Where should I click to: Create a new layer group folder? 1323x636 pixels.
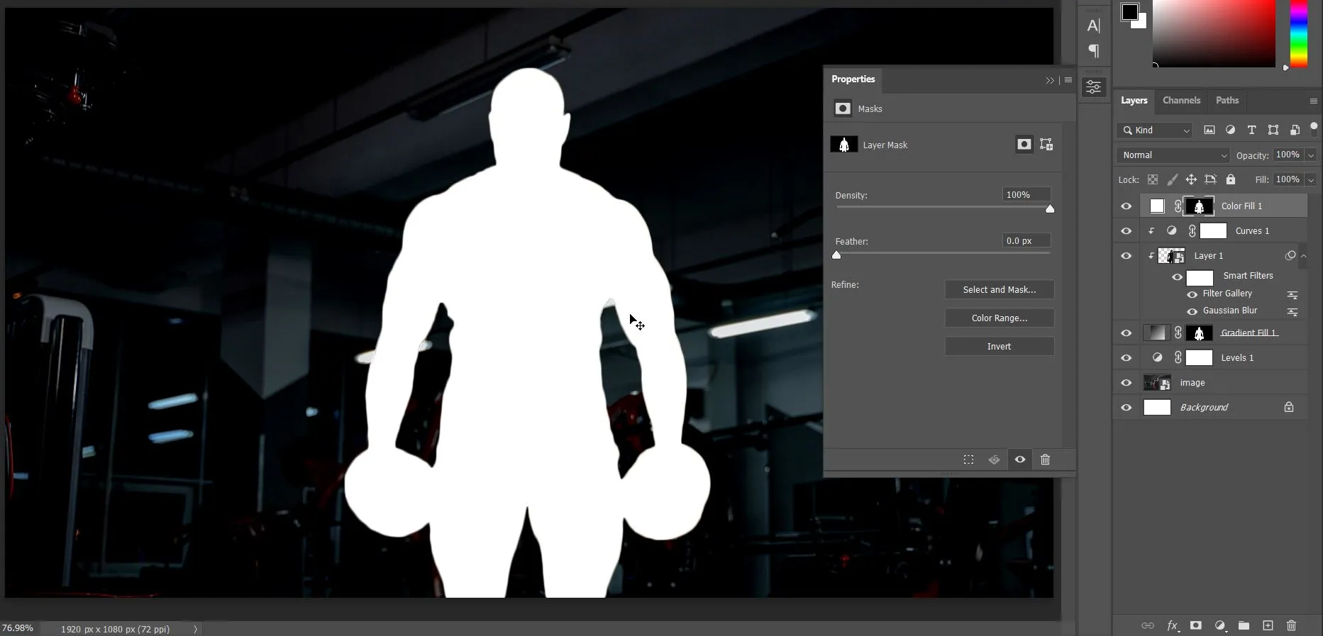[1244, 625]
